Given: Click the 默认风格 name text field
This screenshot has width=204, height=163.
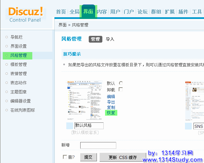Looking at the screenshot, I should pos(89,126).
